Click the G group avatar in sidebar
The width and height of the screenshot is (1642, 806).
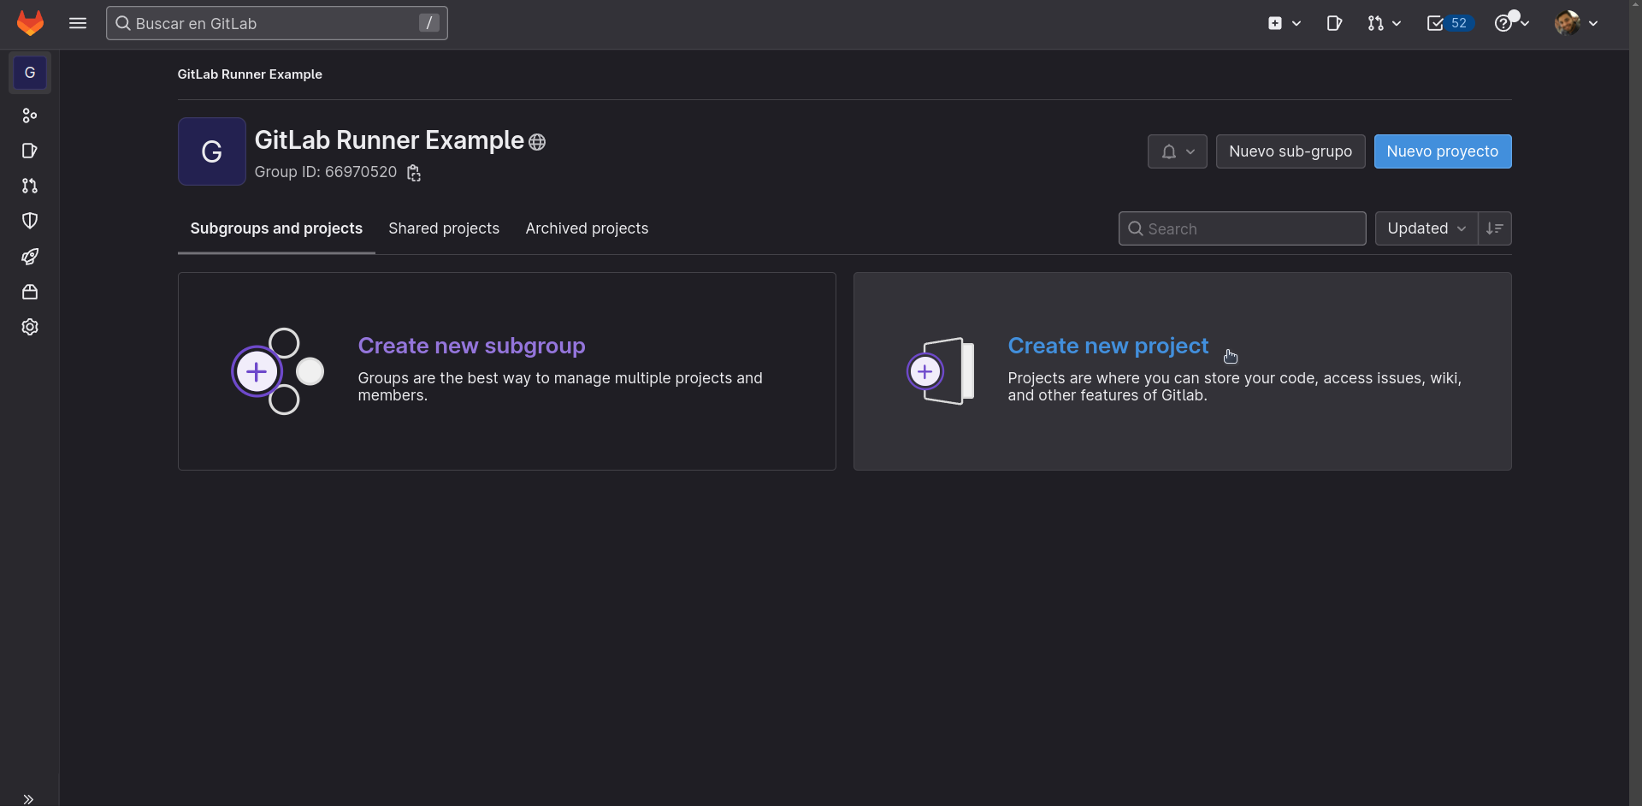pyautogui.click(x=30, y=73)
